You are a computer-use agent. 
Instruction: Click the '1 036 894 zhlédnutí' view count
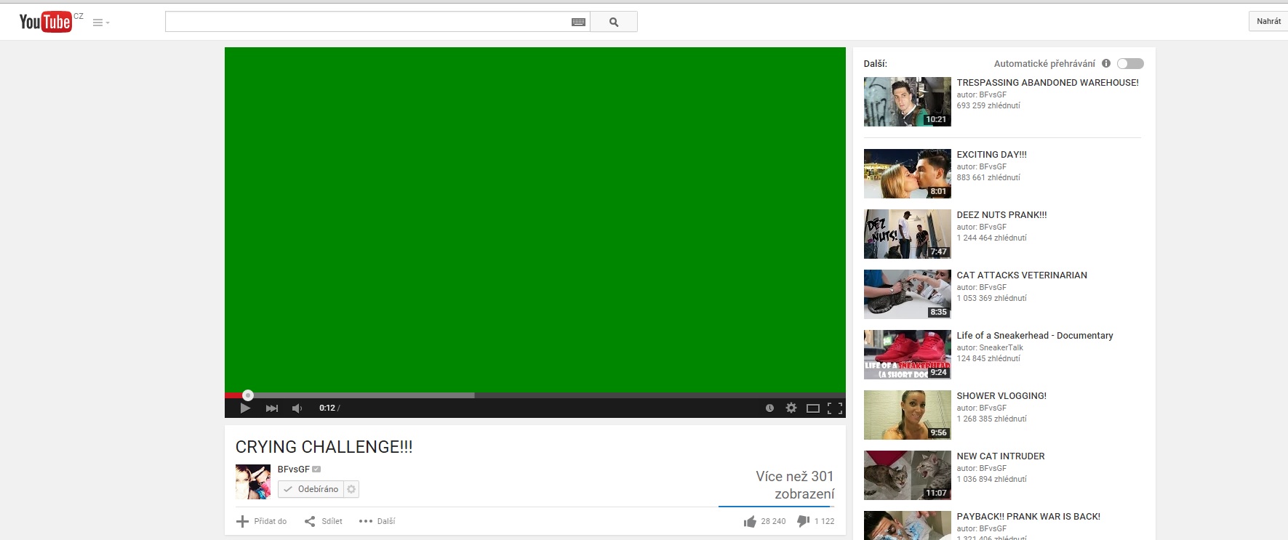[x=992, y=479]
